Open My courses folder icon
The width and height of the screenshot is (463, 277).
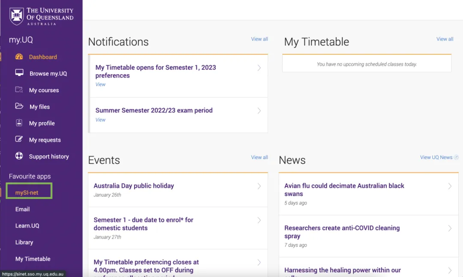coord(19,90)
